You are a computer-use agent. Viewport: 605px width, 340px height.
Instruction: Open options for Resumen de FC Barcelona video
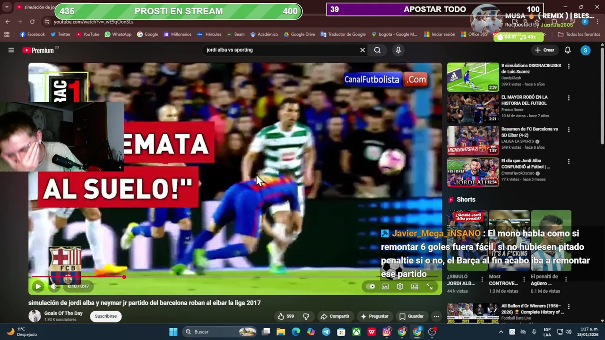click(569, 129)
